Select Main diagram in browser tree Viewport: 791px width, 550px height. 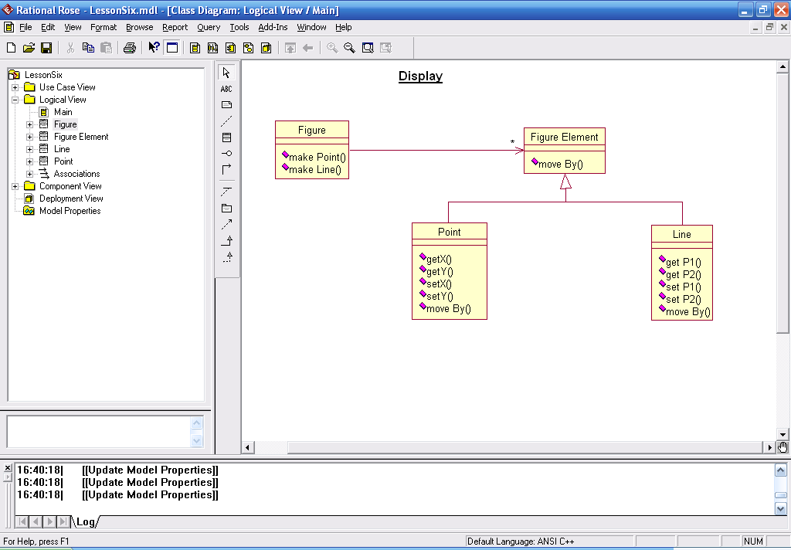63,112
